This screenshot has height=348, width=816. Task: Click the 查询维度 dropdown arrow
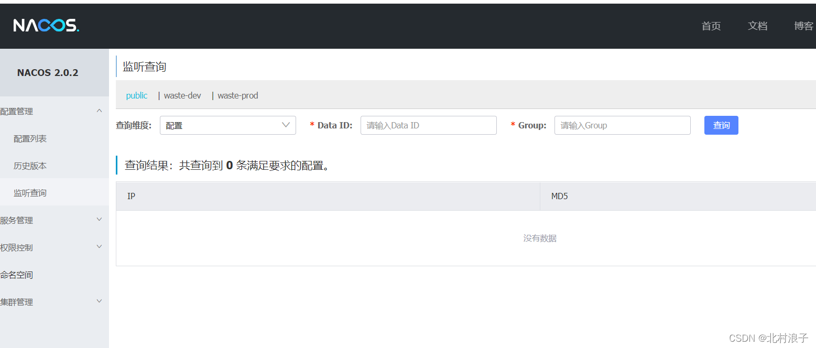286,125
